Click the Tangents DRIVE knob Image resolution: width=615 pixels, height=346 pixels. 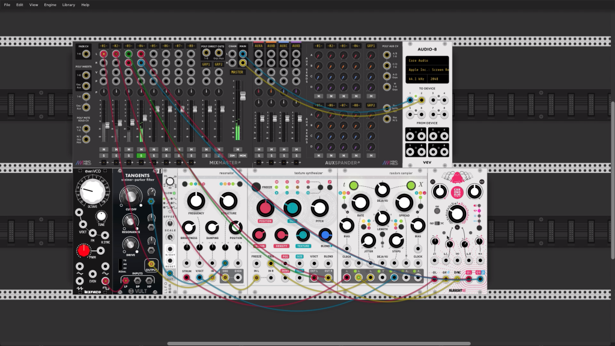(x=130, y=245)
